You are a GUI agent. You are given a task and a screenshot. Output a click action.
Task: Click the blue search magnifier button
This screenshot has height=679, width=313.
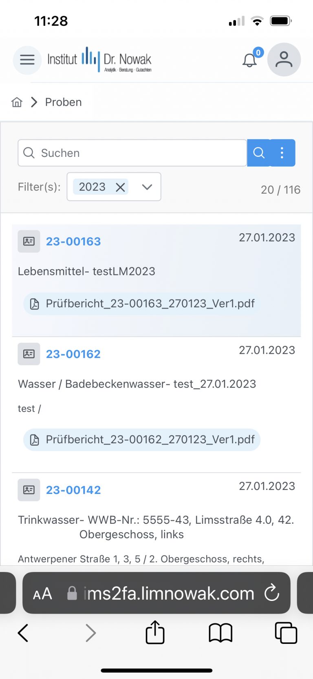click(x=259, y=153)
